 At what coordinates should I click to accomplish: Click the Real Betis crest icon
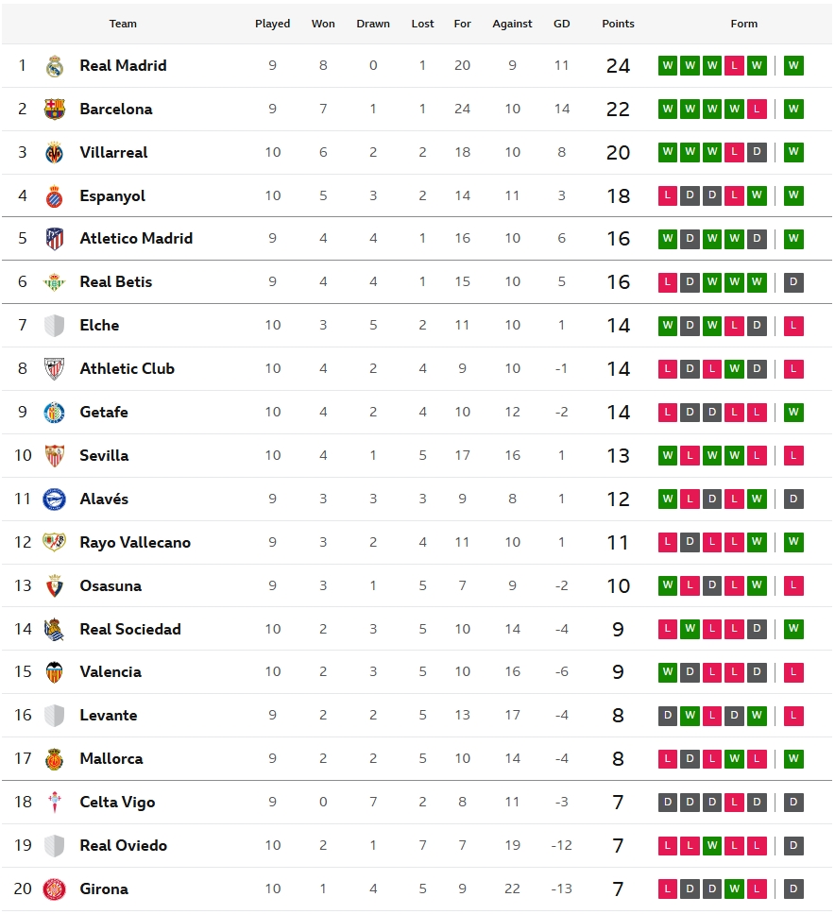(55, 282)
